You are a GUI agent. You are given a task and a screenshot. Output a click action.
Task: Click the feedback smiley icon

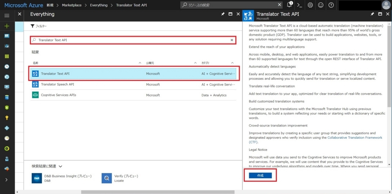(321, 5)
